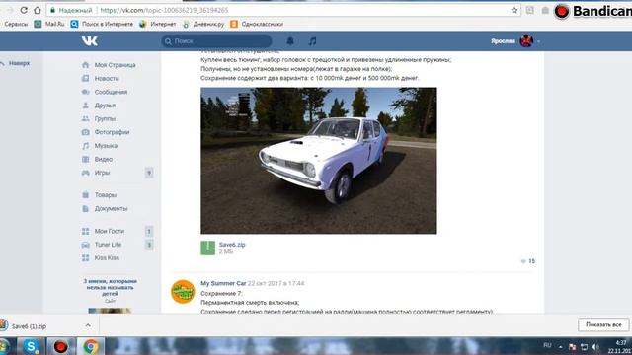The image size is (632, 355).
Task: Open Интернет bookmark
Action: 158,24
